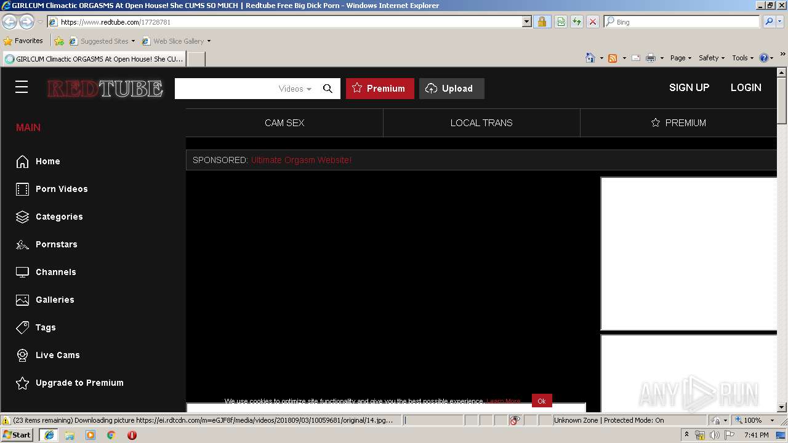
Task: Open the Home icon in the sidebar
Action: tap(22, 161)
